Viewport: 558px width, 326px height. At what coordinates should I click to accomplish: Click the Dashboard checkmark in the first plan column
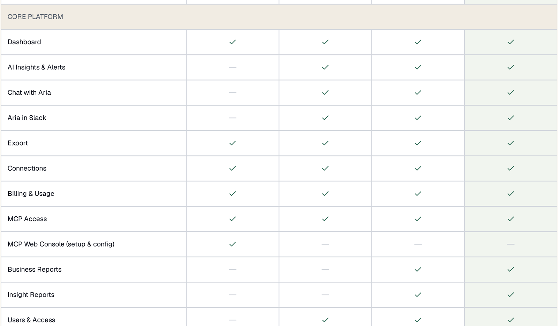pyautogui.click(x=233, y=42)
